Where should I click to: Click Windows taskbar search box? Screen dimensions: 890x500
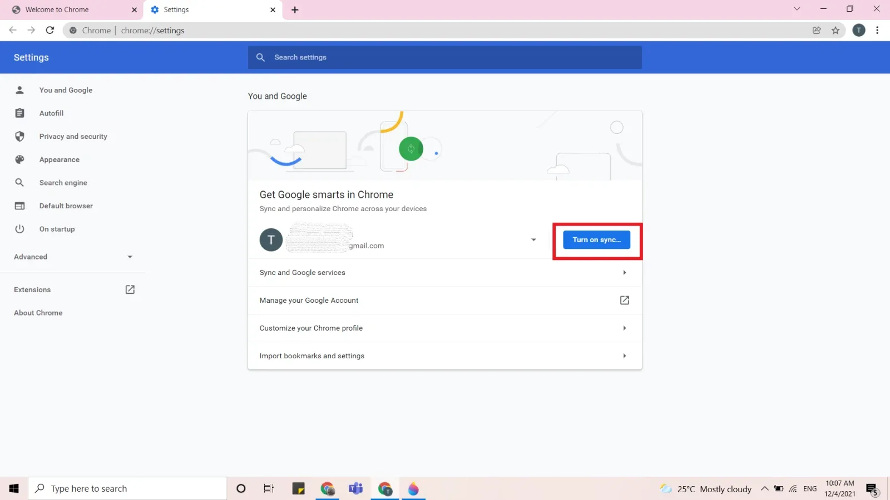[127, 488]
